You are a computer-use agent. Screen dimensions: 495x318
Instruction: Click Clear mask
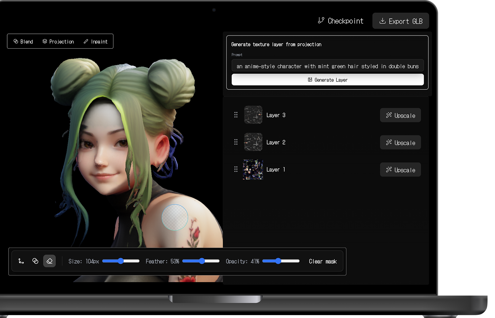tap(323, 261)
